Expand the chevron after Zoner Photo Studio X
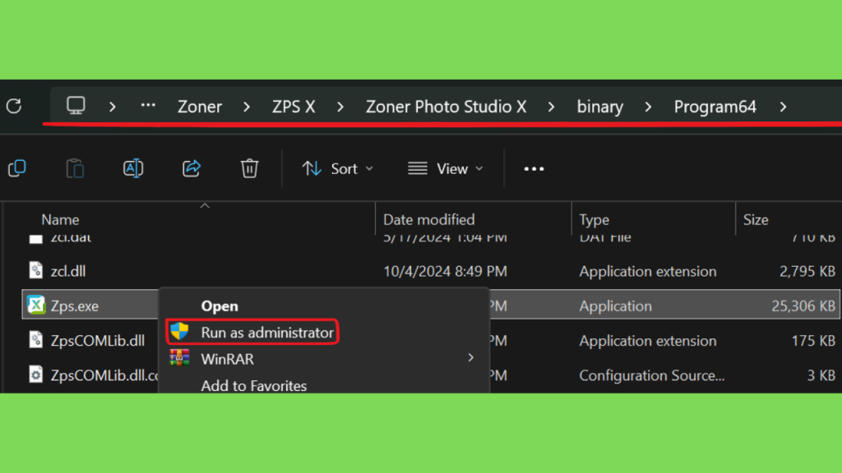The height and width of the screenshot is (473, 842). coord(551,107)
